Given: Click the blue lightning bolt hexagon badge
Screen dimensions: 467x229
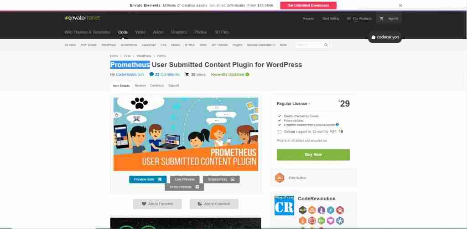Looking at the screenshot, I should [x=331, y=210].
